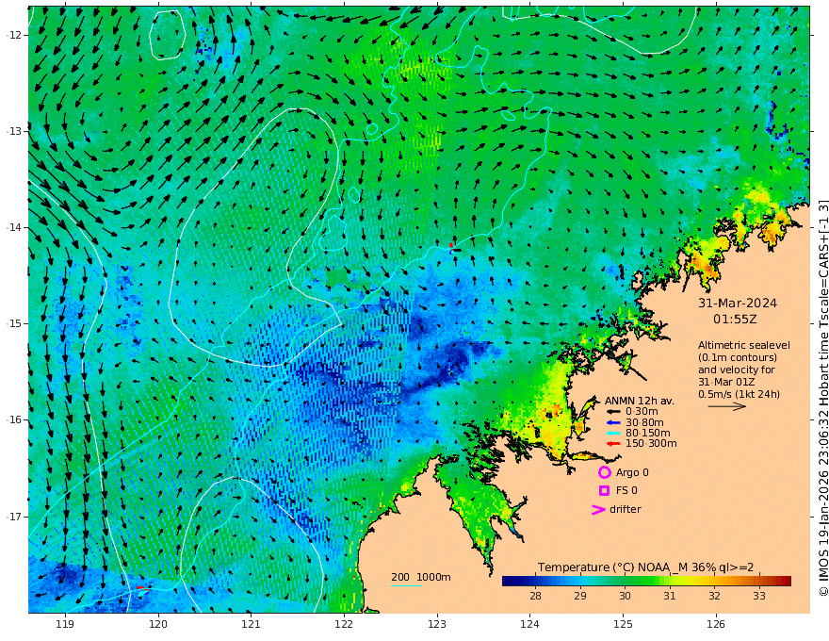Click the blue 30-80m arrow legend symbol
The image size is (829, 641).
click(612, 422)
